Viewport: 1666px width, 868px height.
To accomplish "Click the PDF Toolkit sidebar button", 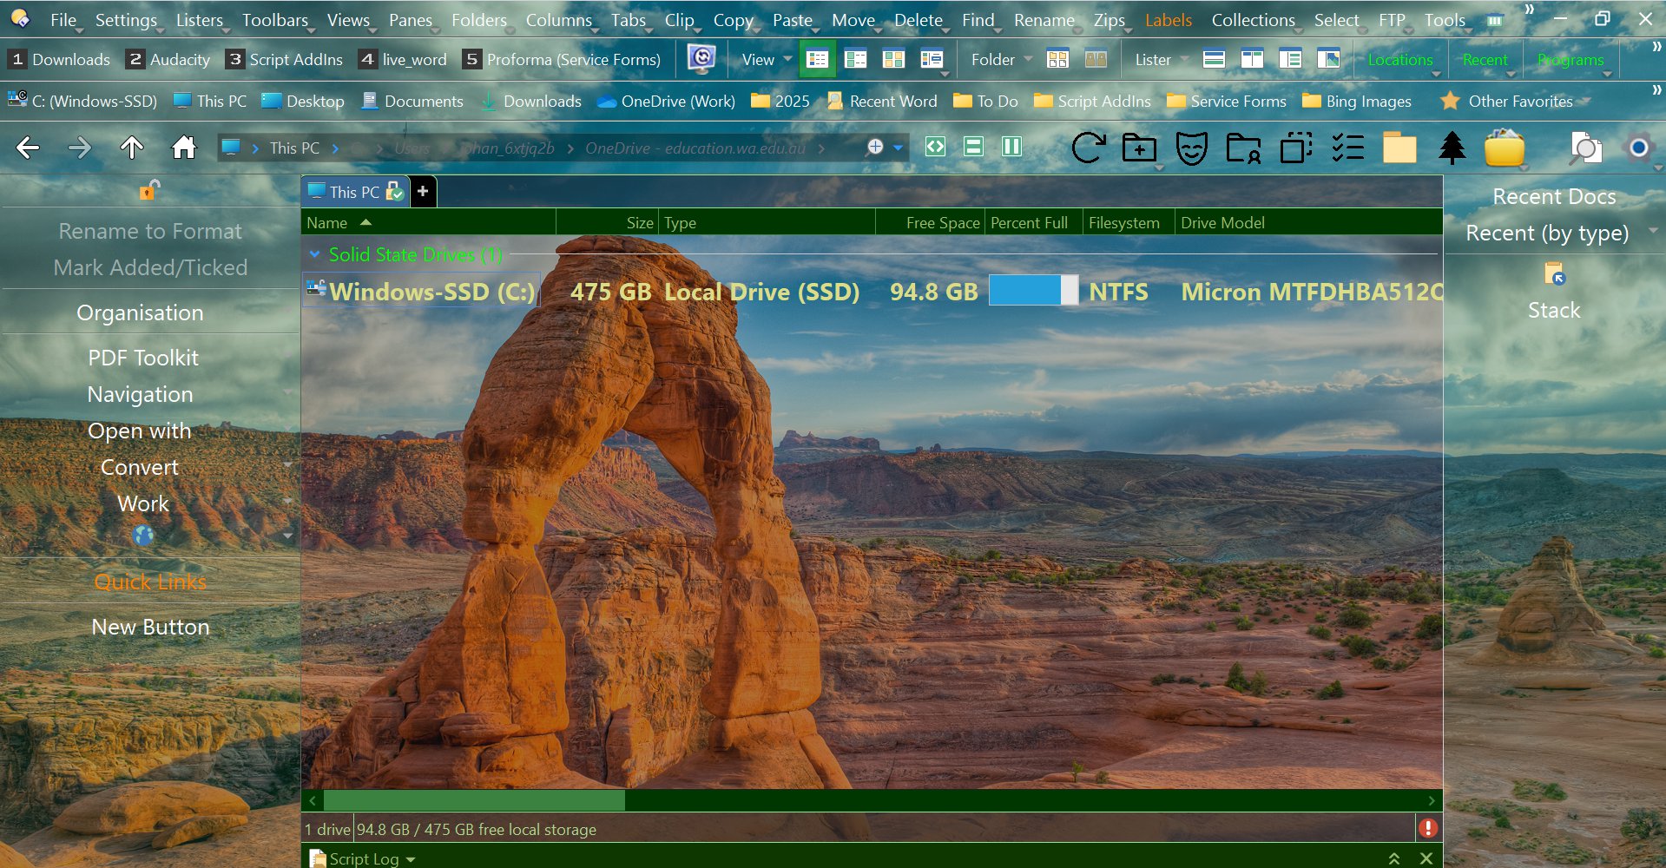I will tap(143, 358).
